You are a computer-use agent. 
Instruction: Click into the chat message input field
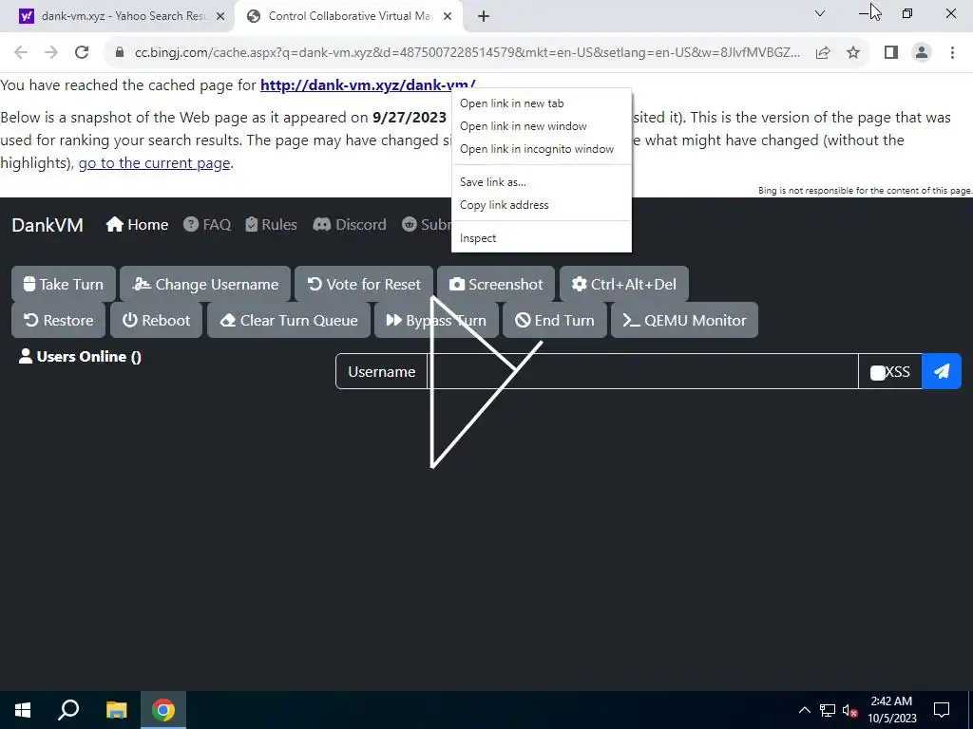click(x=643, y=371)
